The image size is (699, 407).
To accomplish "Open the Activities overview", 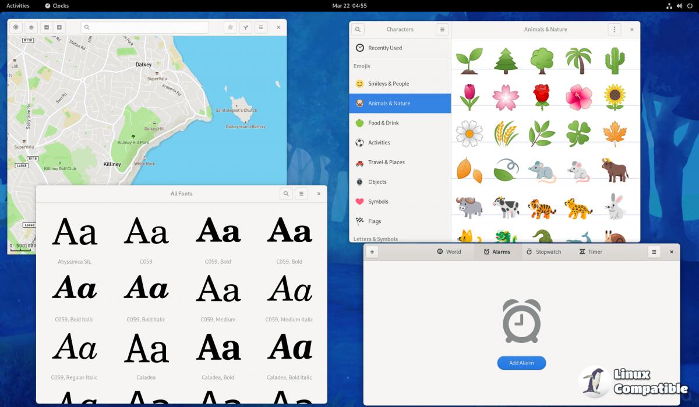I will (x=18, y=6).
